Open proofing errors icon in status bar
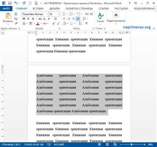This screenshot has height=147, width=157. pyautogui.click(x=49, y=144)
